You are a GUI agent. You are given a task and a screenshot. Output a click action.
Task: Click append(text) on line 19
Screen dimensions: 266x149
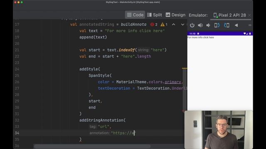click(93, 37)
